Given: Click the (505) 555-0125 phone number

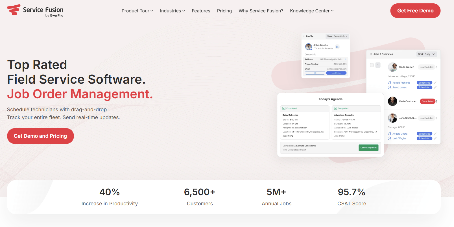Looking at the screenshot, I should coord(340,64).
